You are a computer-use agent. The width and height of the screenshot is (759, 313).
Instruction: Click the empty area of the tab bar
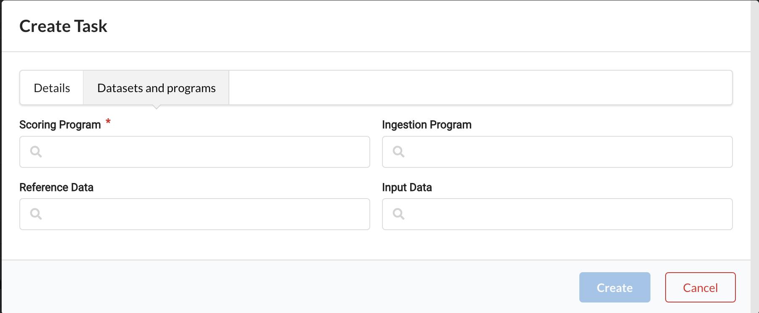(x=480, y=88)
